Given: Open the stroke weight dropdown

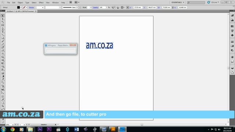Looking at the screenshot, I should (43, 7).
